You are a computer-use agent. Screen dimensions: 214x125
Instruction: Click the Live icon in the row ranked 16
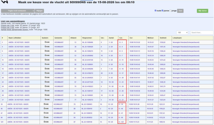[47, 69]
